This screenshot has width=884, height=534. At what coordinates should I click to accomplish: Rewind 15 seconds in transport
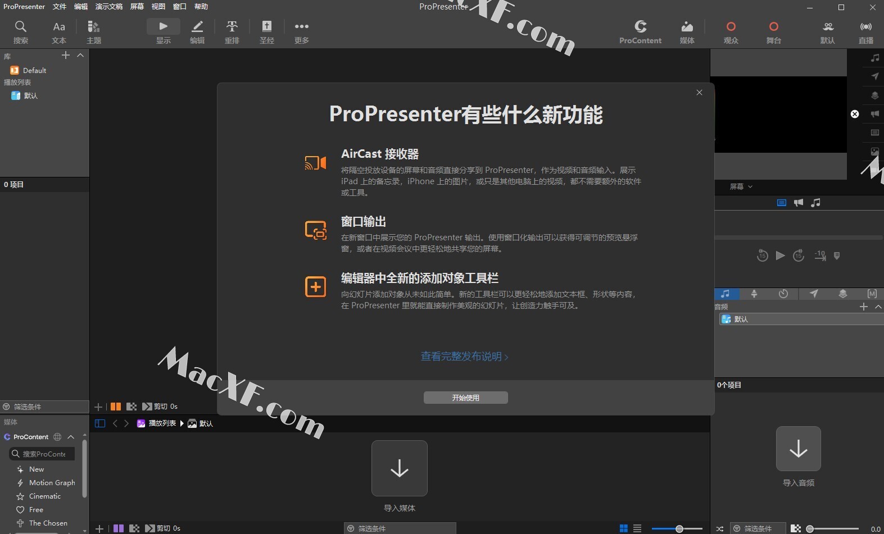pyautogui.click(x=762, y=255)
